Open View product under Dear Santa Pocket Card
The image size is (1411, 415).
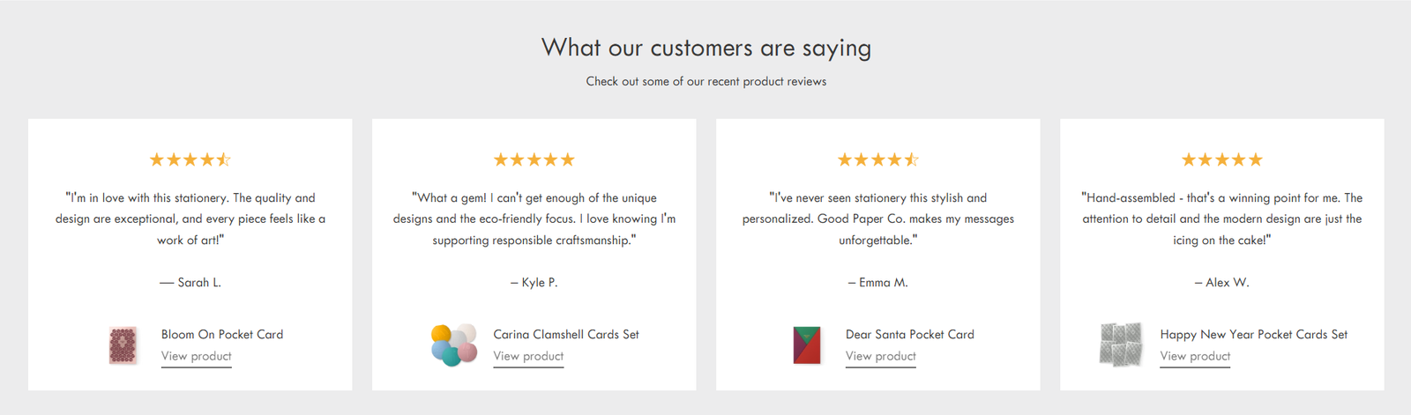point(881,356)
